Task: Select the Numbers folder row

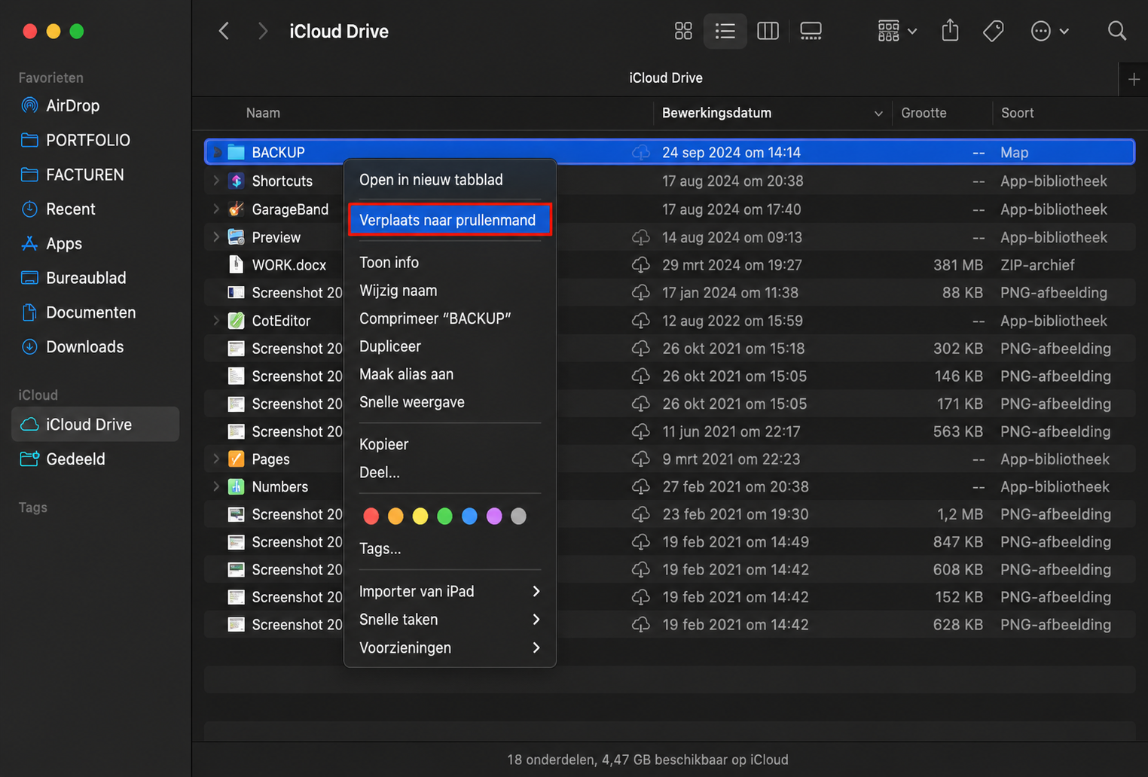Action: coord(669,487)
